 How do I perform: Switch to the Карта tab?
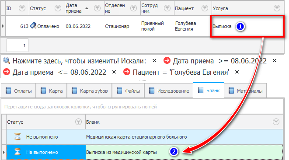52,90
